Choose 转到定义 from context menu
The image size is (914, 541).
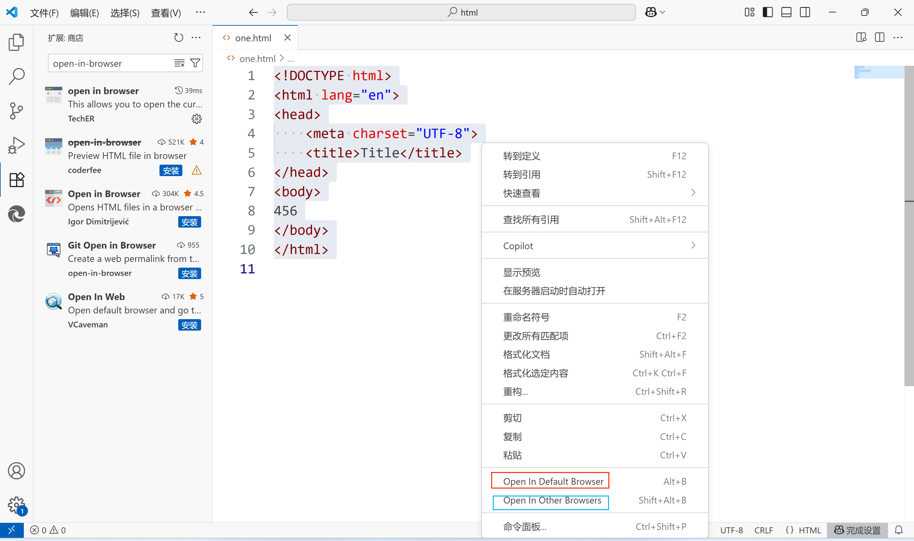pos(595,156)
